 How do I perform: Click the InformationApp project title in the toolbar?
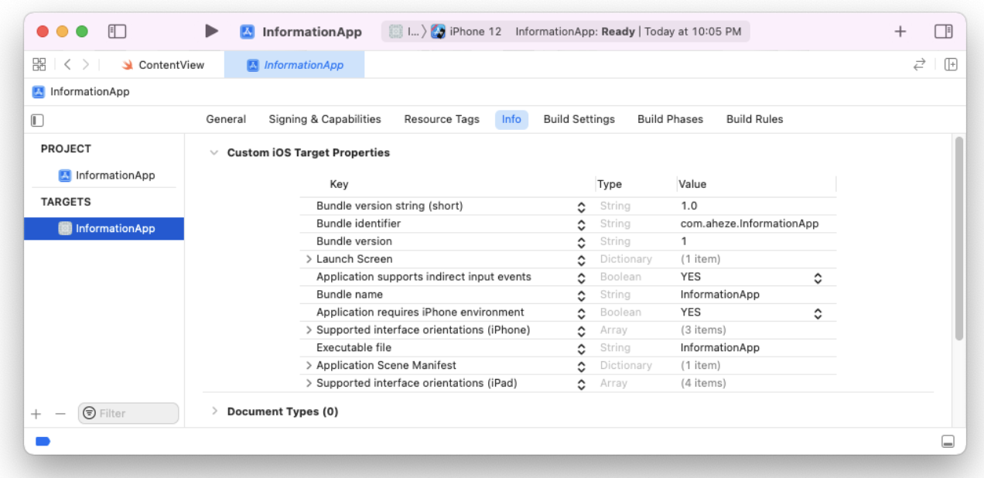312,32
